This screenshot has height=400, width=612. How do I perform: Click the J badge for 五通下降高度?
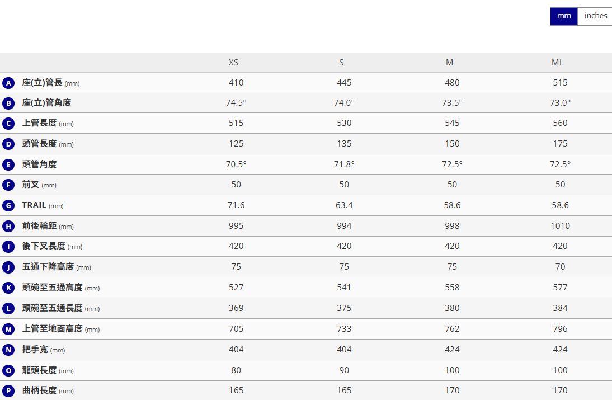pyautogui.click(x=8, y=267)
